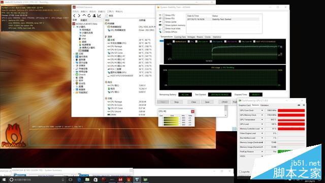Open the GPU-Z screenshot camera icon

tap(299, 105)
